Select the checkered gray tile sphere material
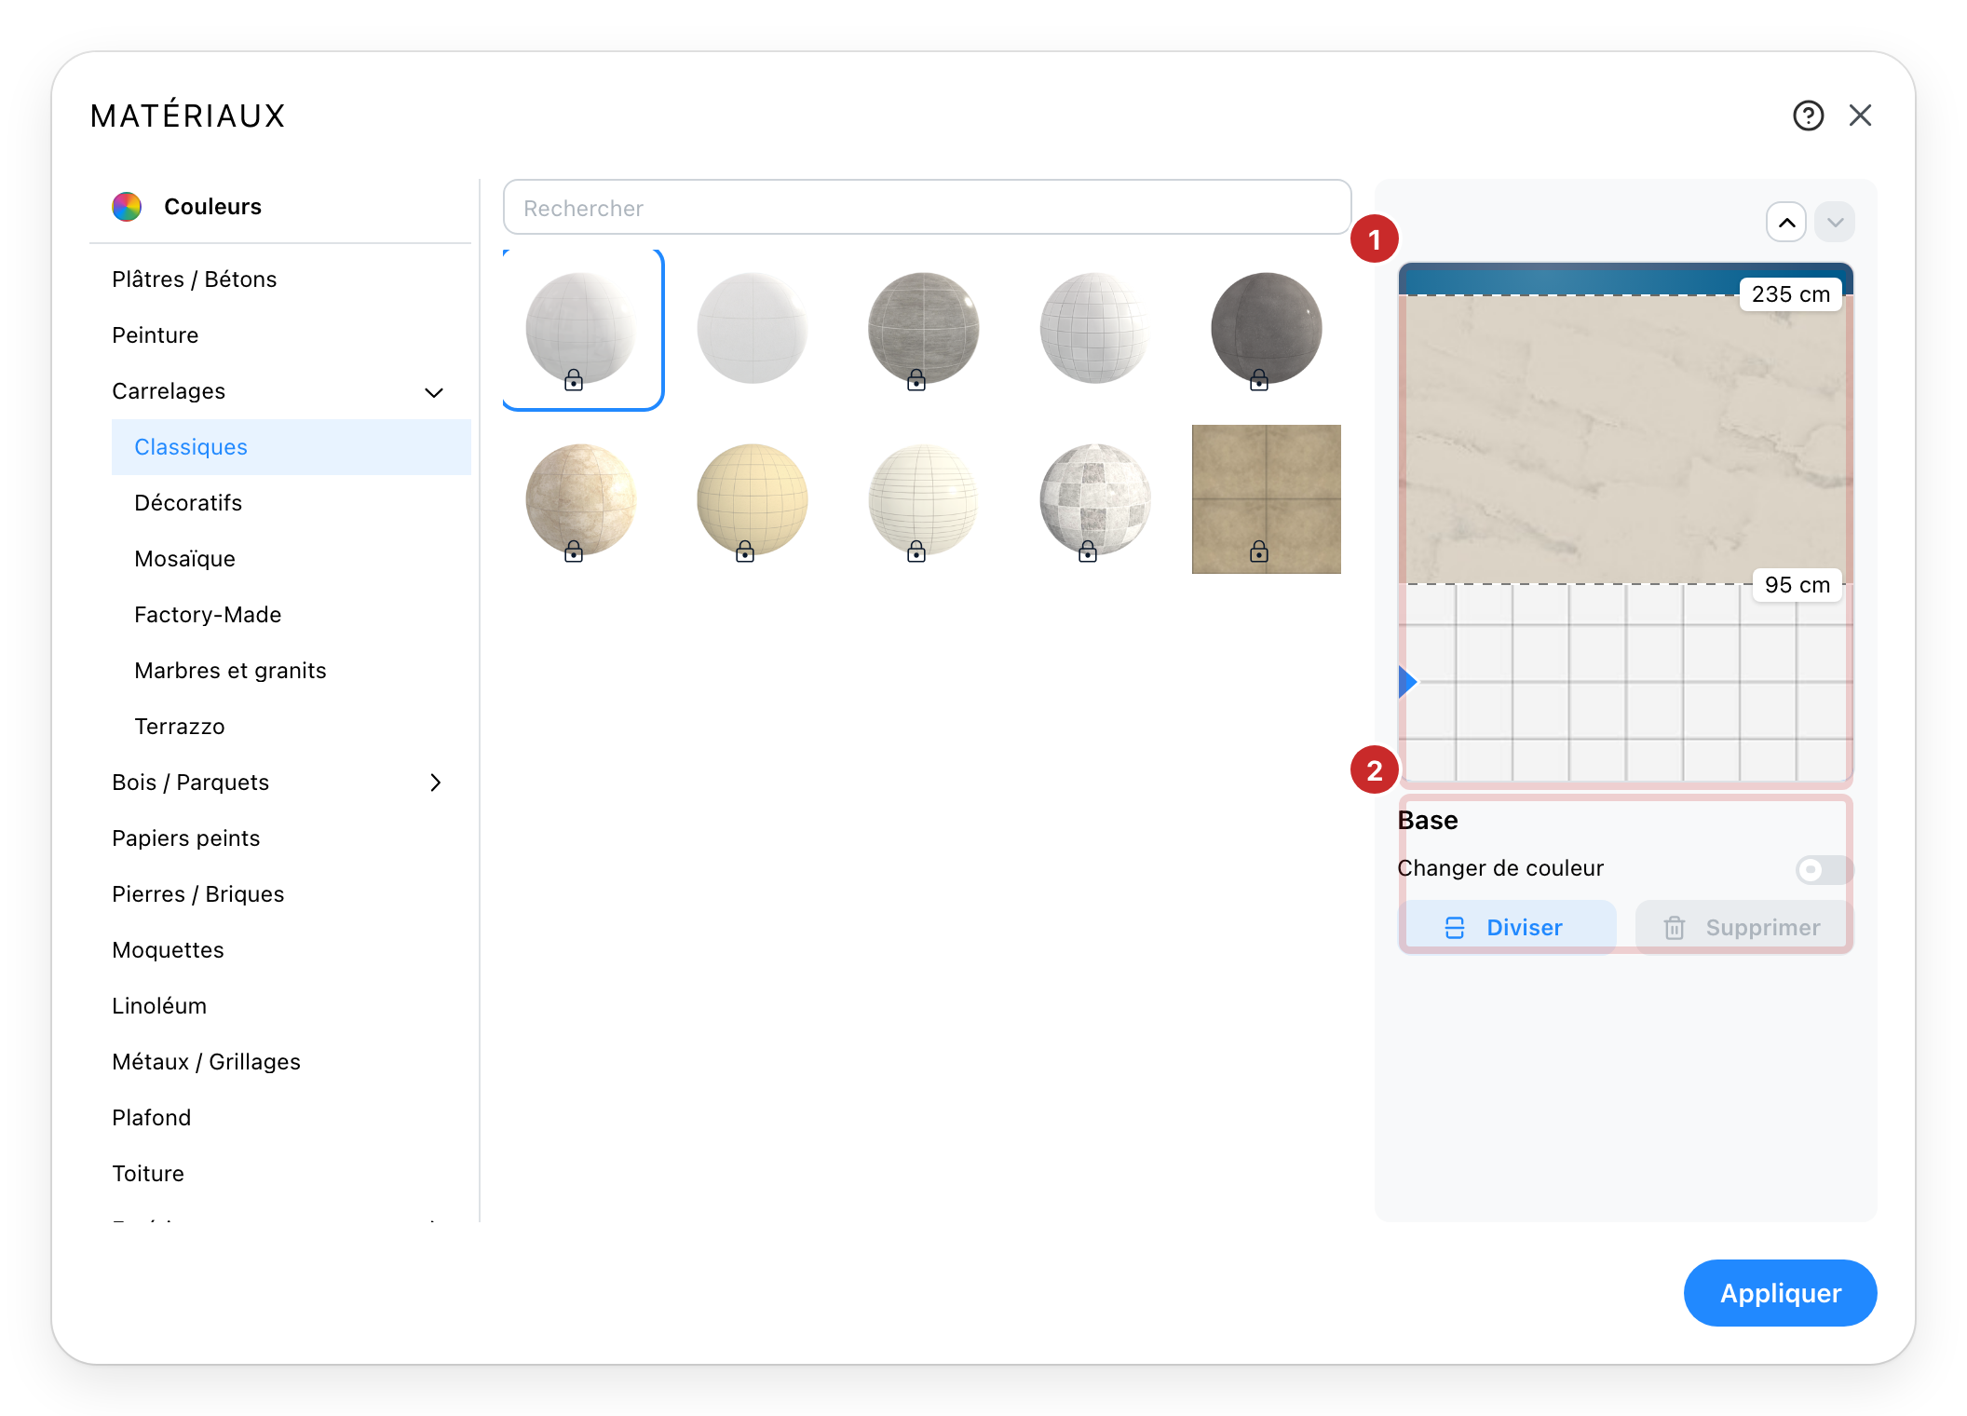Image resolution: width=1967 pixels, height=1416 pixels. tap(1095, 499)
